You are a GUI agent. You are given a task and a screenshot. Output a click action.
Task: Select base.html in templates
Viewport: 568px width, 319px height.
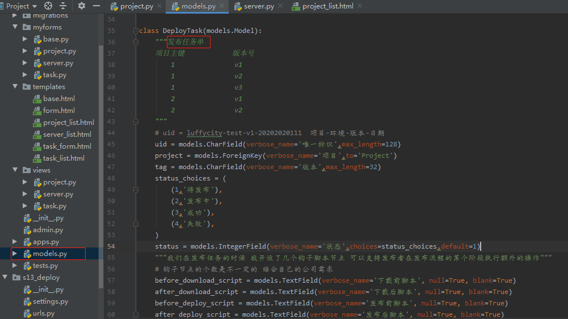(x=58, y=99)
